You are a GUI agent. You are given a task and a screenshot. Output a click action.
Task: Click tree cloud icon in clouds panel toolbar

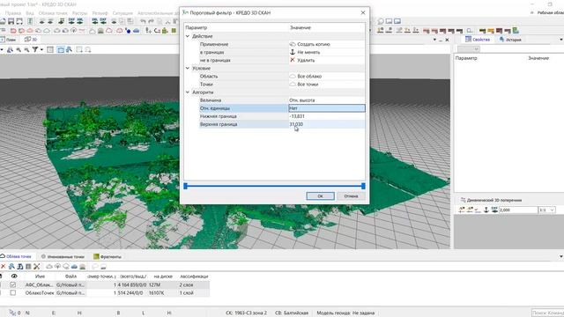57,266
